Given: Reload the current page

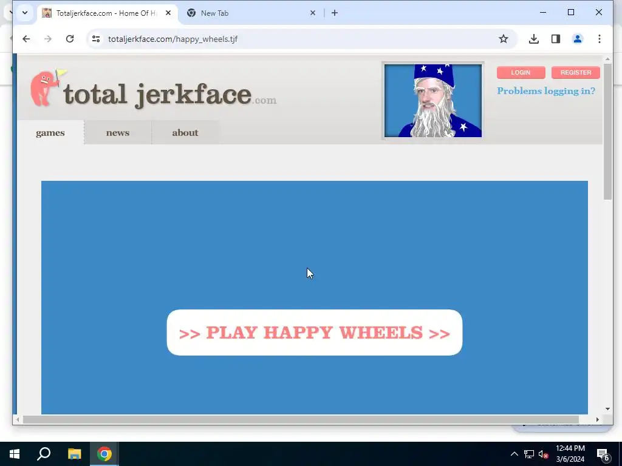Looking at the screenshot, I should (70, 39).
